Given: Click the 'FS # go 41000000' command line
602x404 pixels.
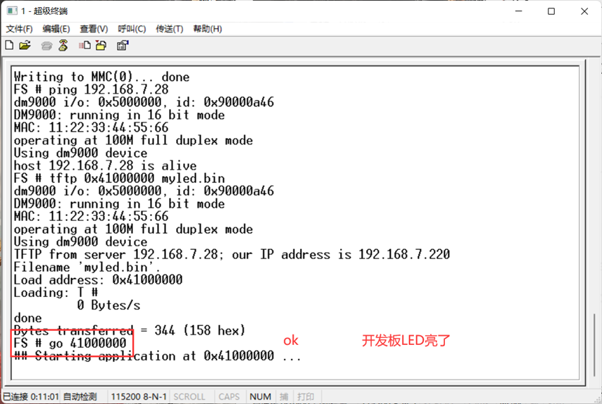Looking at the screenshot, I should coord(70,343).
